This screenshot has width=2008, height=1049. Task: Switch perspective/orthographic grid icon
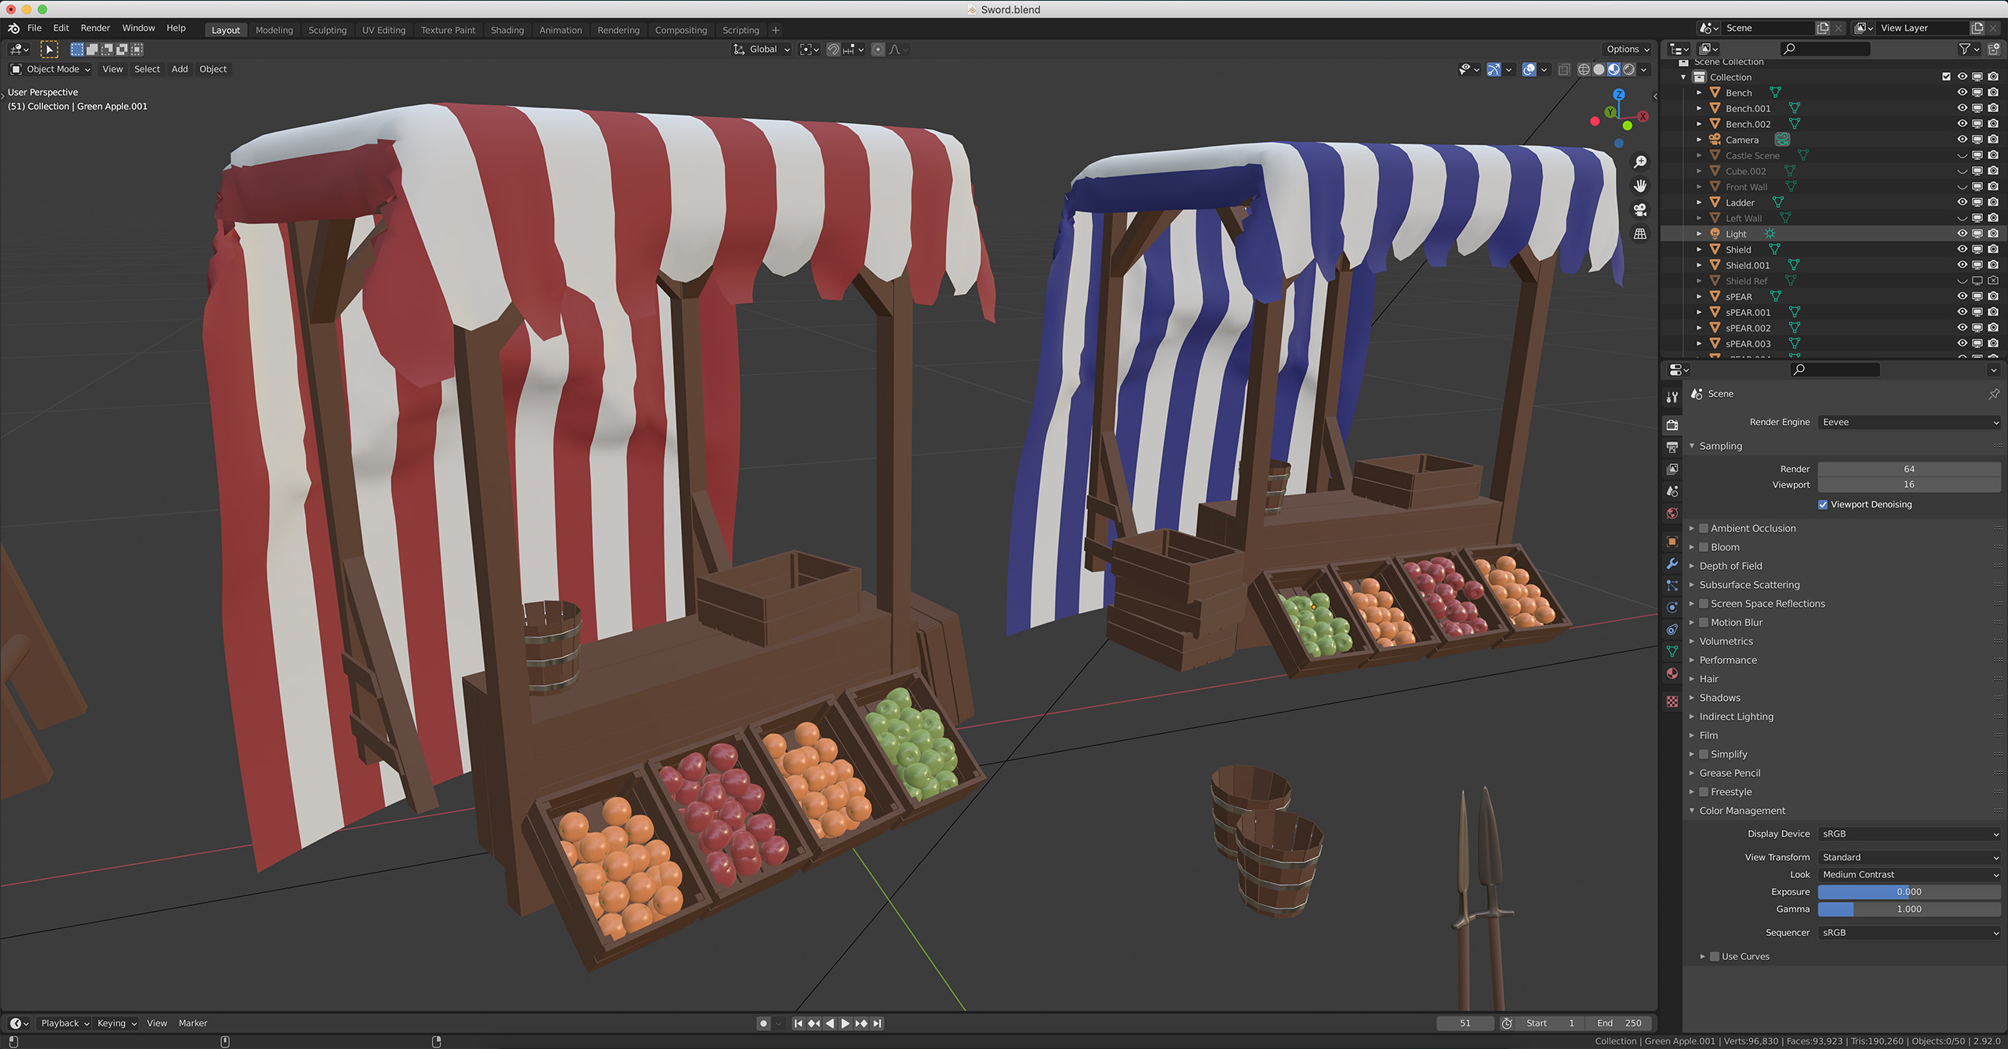(x=1640, y=234)
